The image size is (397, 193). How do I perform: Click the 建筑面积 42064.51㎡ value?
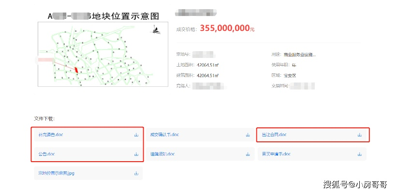(207, 76)
